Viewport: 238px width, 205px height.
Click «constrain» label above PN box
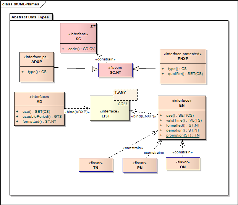point(154,153)
